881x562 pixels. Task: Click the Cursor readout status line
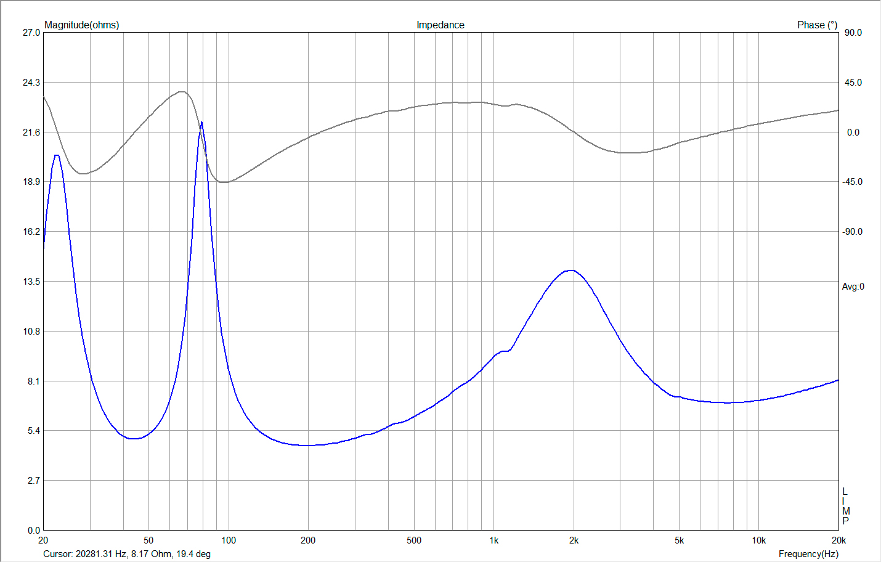pos(127,554)
